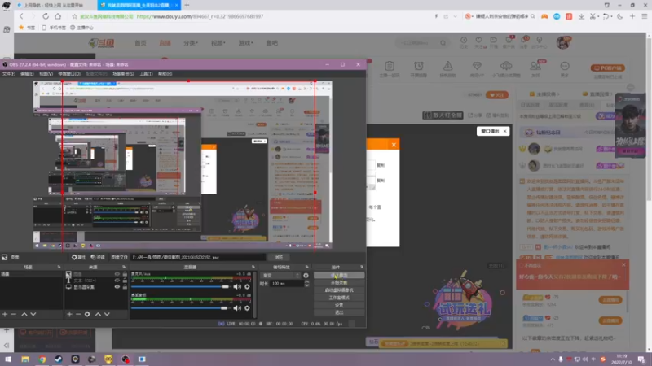Open Douyu Games dropdown in site nav
The height and width of the screenshot is (366, 652).
coord(245,43)
